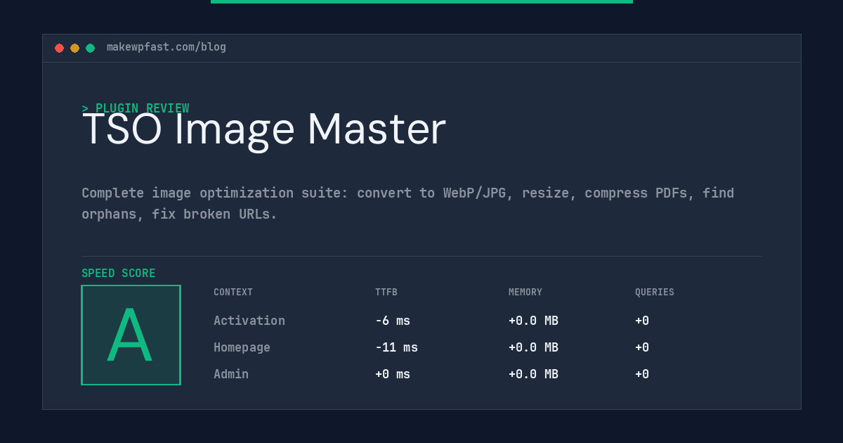Click the MEMORY column header
Screen dimensions: 843x443
[x=525, y=292]
